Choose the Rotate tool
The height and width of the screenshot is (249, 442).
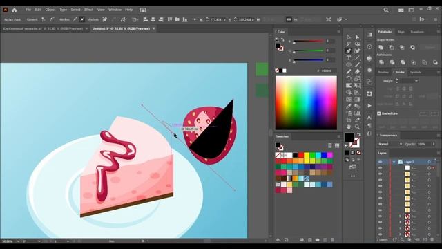point(349,78)
